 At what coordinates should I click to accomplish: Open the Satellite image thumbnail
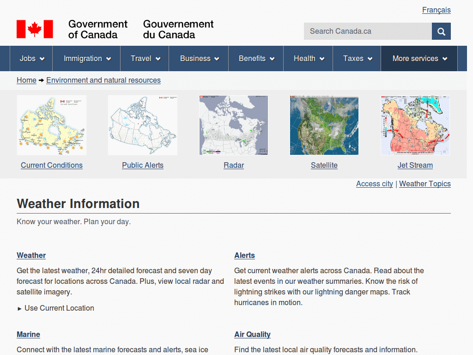[324, 125]
